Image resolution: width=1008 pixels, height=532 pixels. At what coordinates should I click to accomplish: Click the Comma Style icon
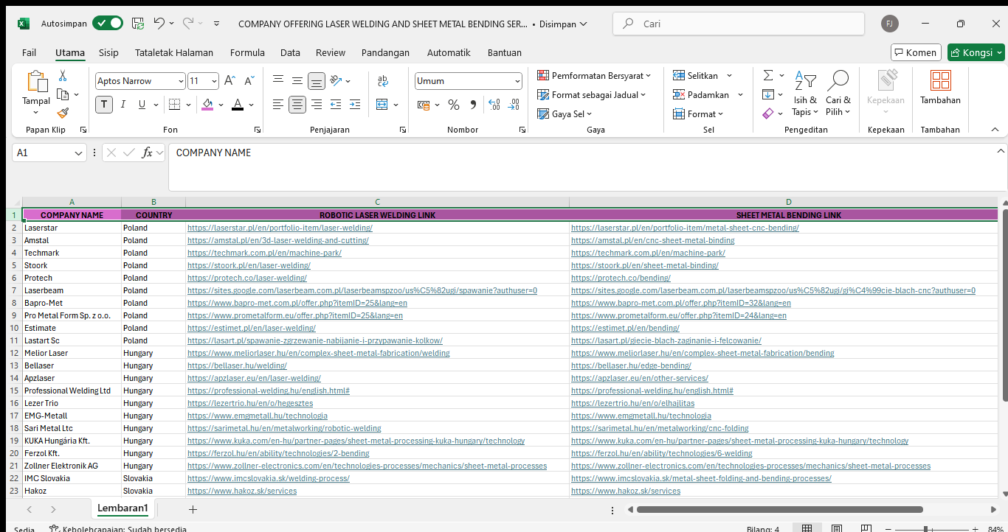473,105
